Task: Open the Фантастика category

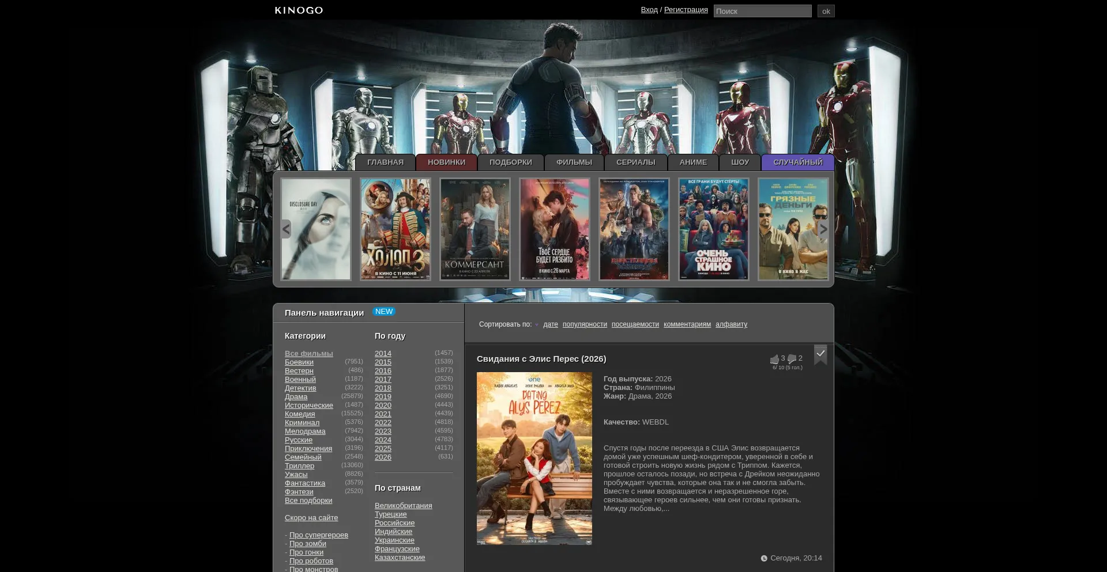Action: pyautogui.click(x=305, y=483)
